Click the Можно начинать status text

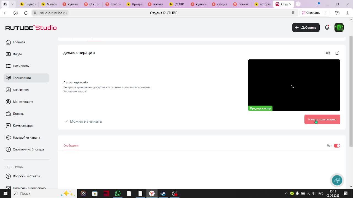click(86, 121)
